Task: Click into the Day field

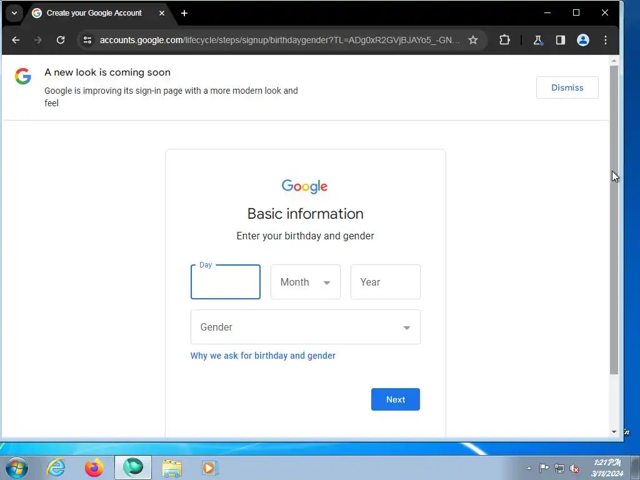Action: tap(225, 282)
